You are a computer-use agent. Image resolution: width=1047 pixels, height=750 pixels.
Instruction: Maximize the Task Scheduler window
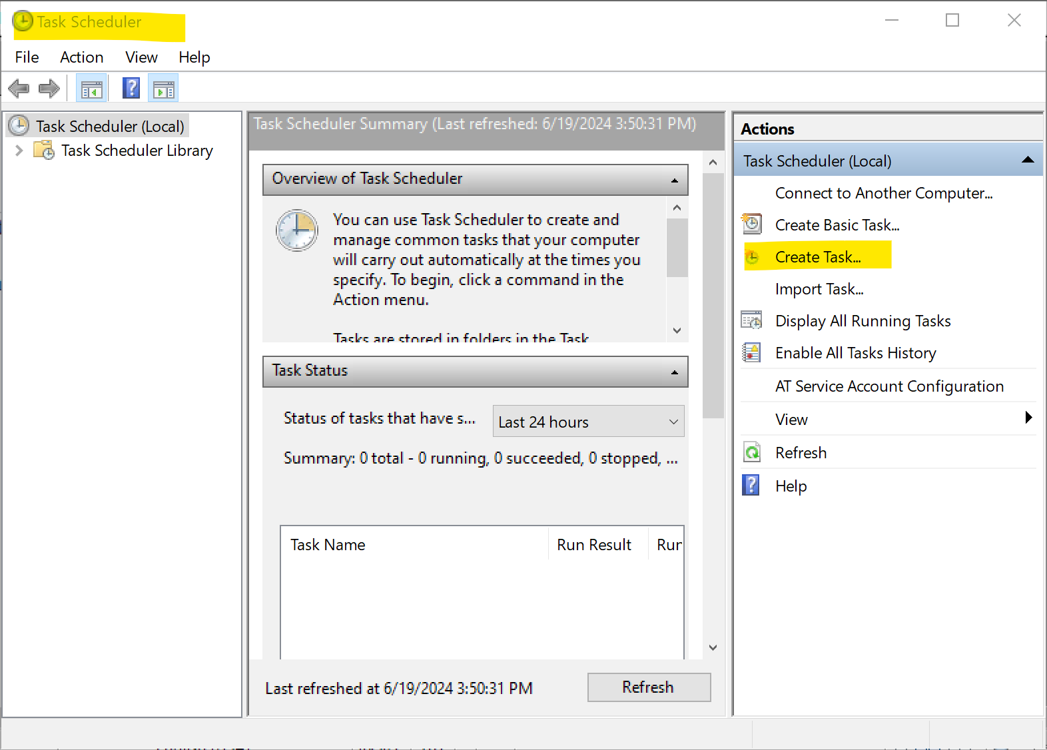(952, 20)
